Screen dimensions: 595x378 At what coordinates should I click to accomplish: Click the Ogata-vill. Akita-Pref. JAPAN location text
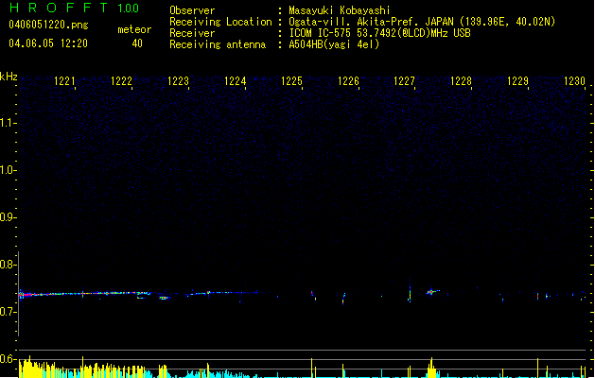click(422, 22)
